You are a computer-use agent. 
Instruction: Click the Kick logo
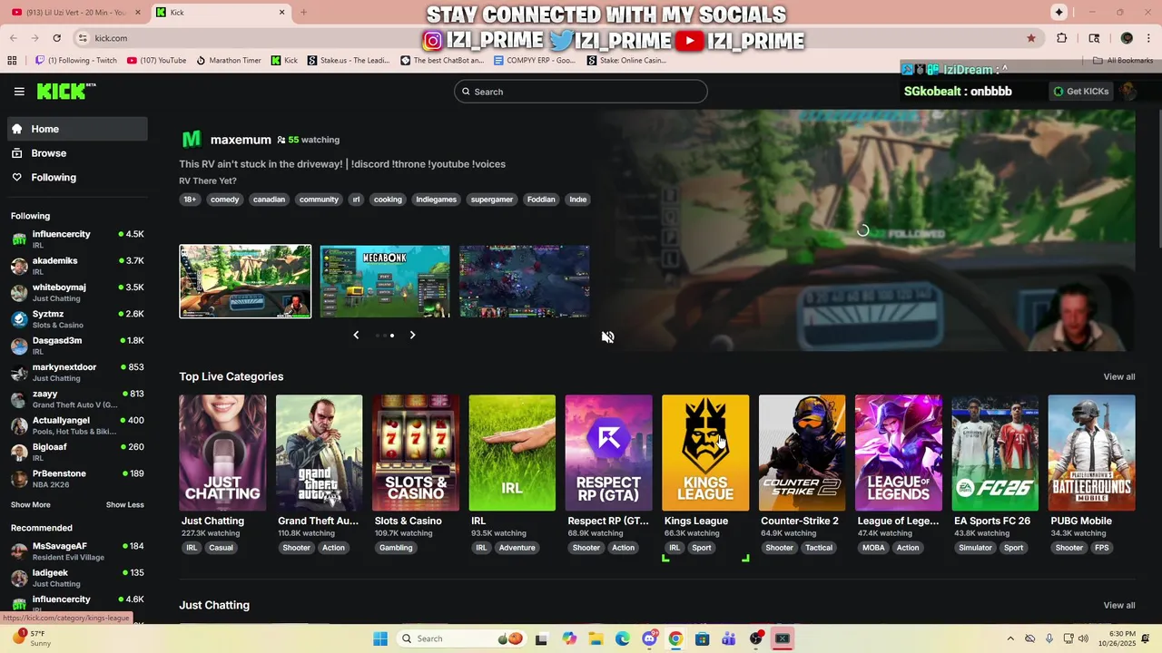point(66,91)
